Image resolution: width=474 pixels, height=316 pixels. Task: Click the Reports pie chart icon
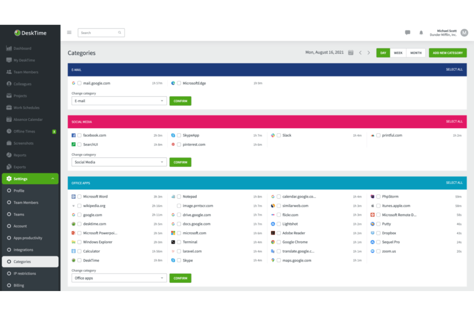[9, 155]
